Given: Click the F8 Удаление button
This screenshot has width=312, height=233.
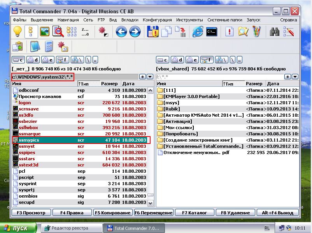Looking at the screenshot, I should [235, 213].
